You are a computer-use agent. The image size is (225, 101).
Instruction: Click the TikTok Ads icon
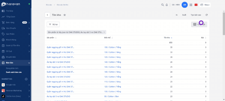(3, 96)
